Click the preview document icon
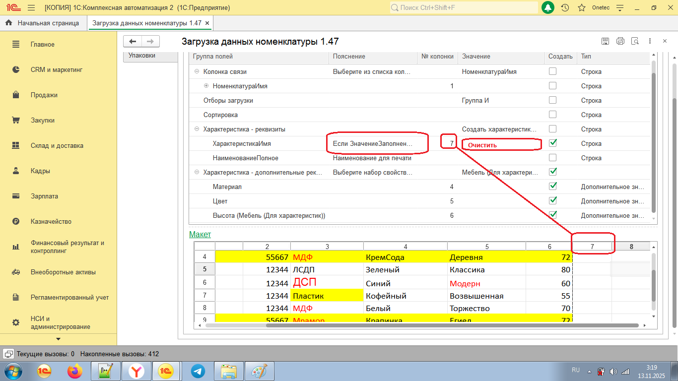Viewport: 678px width, 381px height. (635, 41)
